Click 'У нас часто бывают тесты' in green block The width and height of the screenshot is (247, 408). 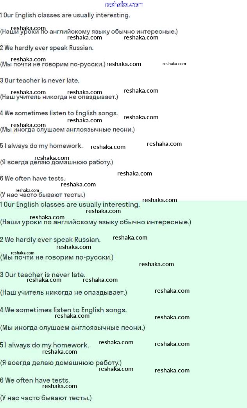tap(46, 398)
